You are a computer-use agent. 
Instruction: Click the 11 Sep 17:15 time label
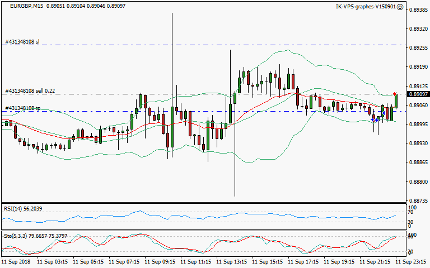click(x=303, y=262)
